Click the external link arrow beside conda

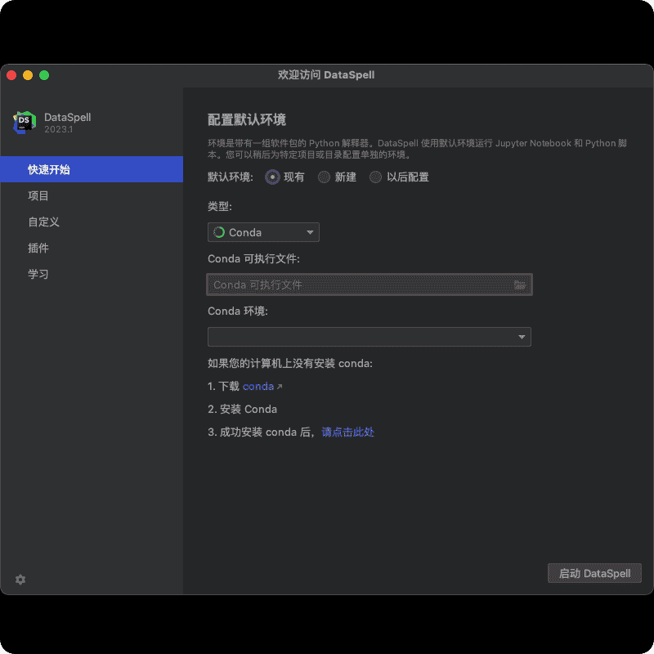(280, 387)
